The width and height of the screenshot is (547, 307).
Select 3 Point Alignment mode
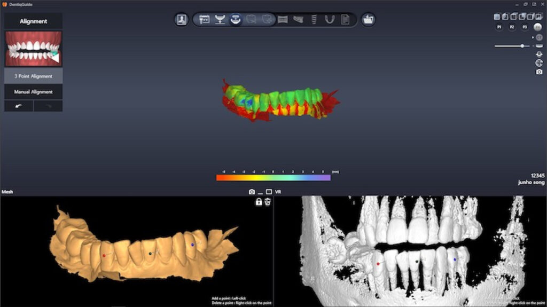pos(33,76)
